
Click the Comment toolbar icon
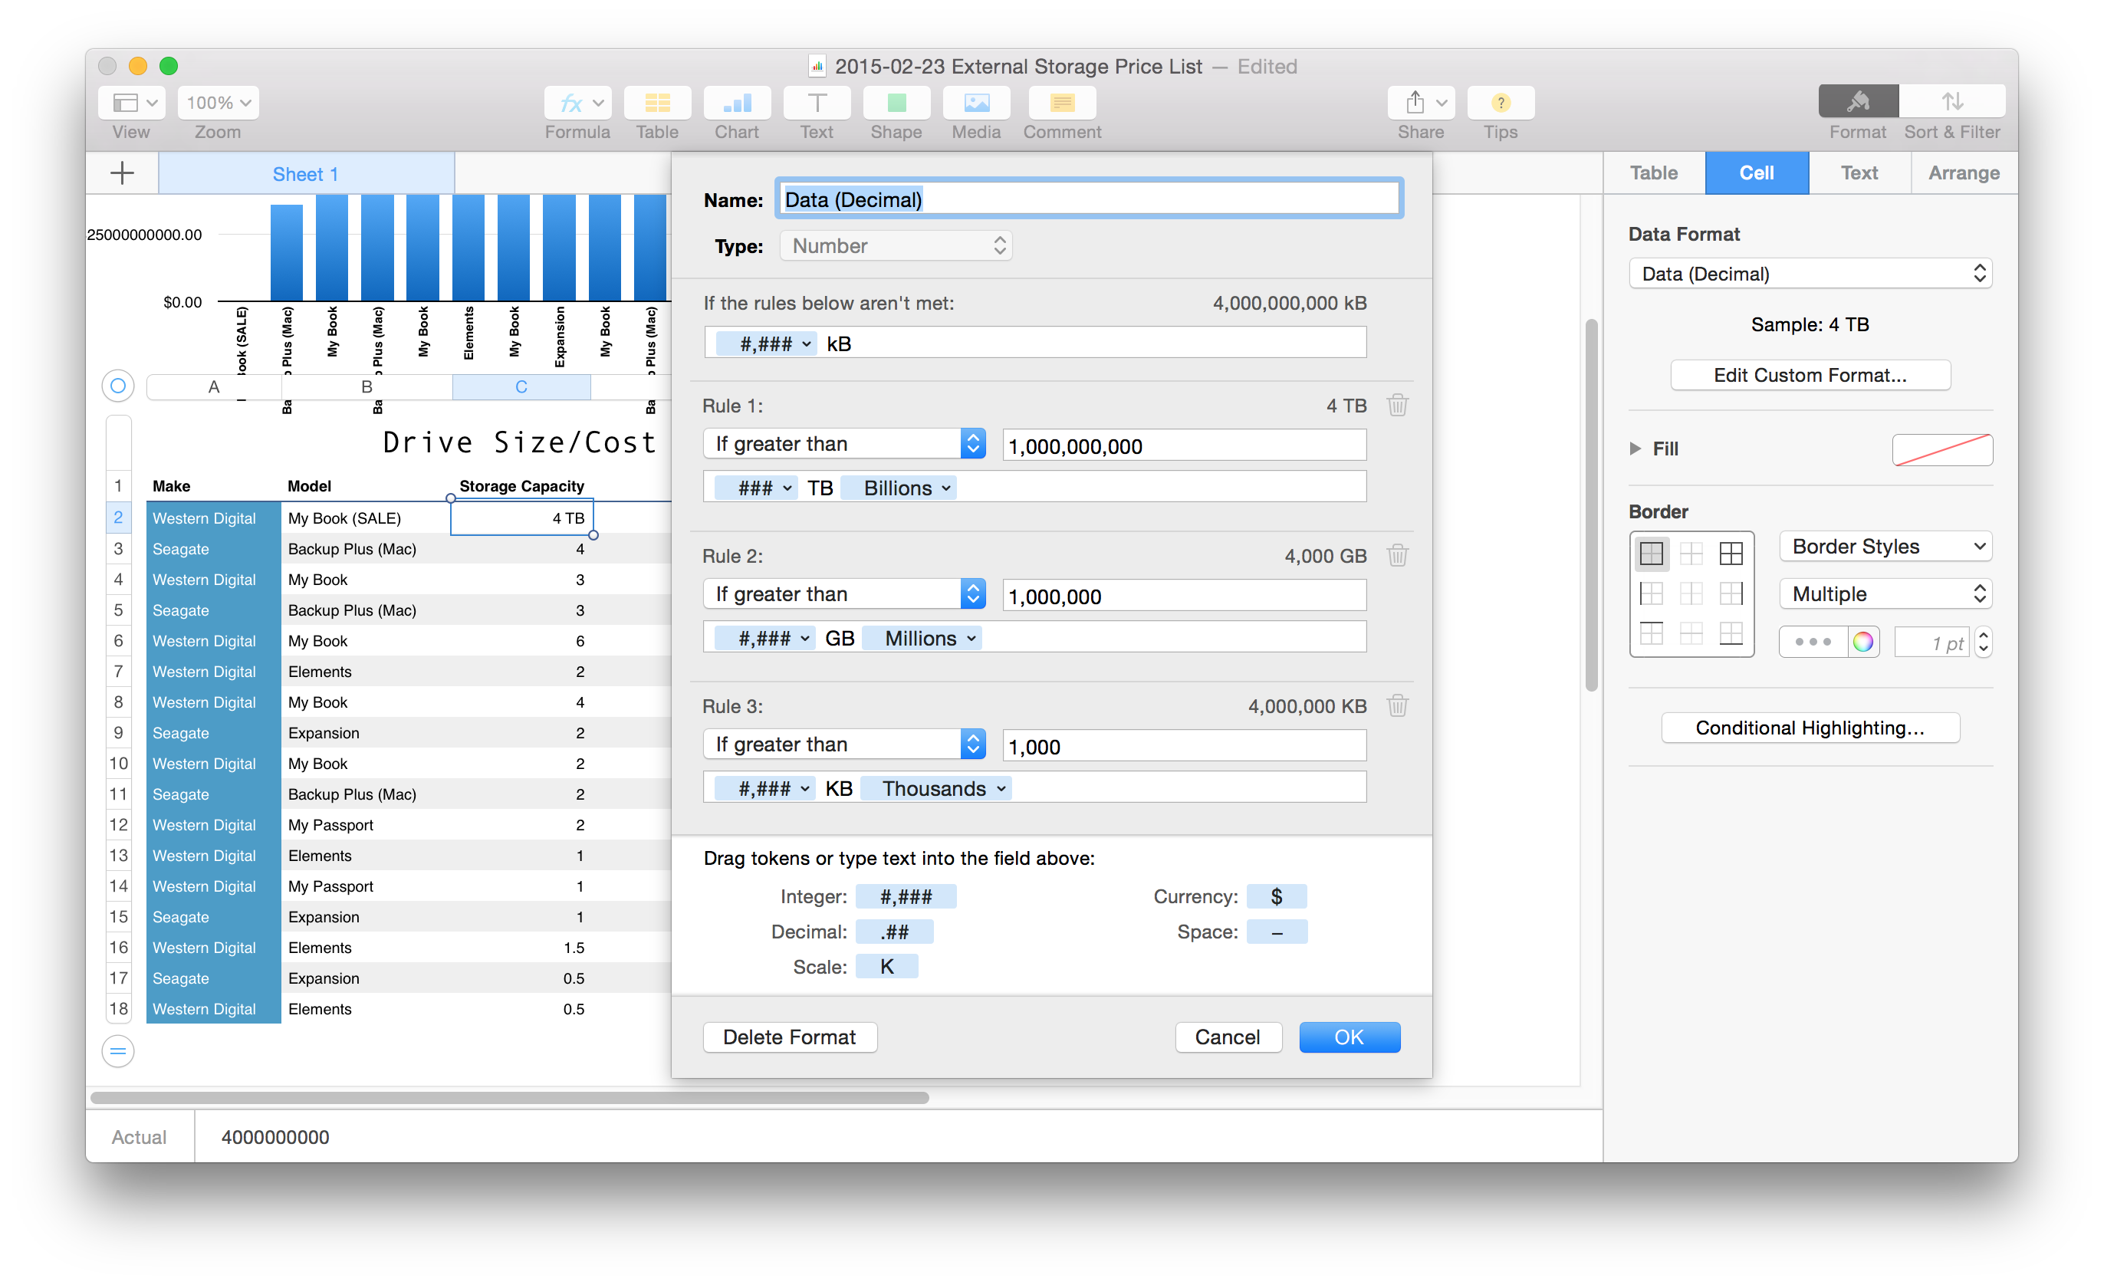[x=1061, y=104]
